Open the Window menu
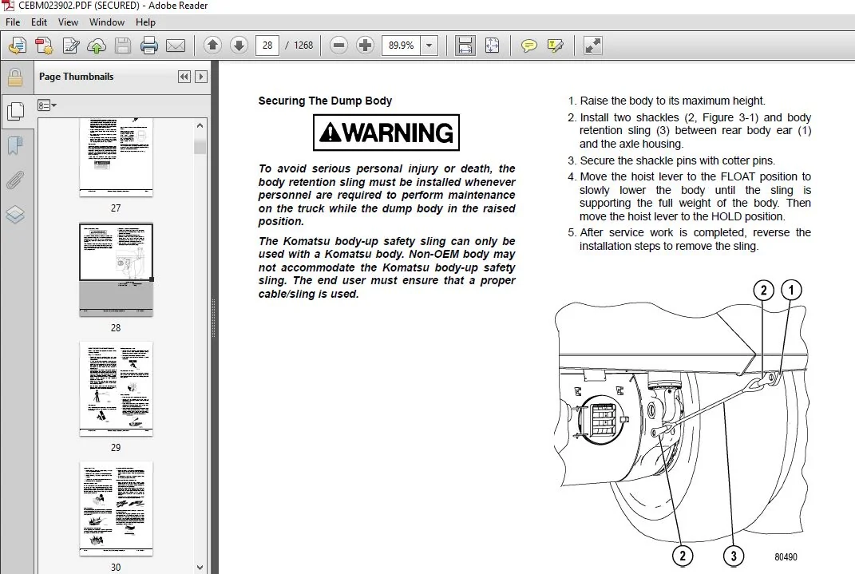Viewport: 855px width, 574px height. (x=107, y=22)
